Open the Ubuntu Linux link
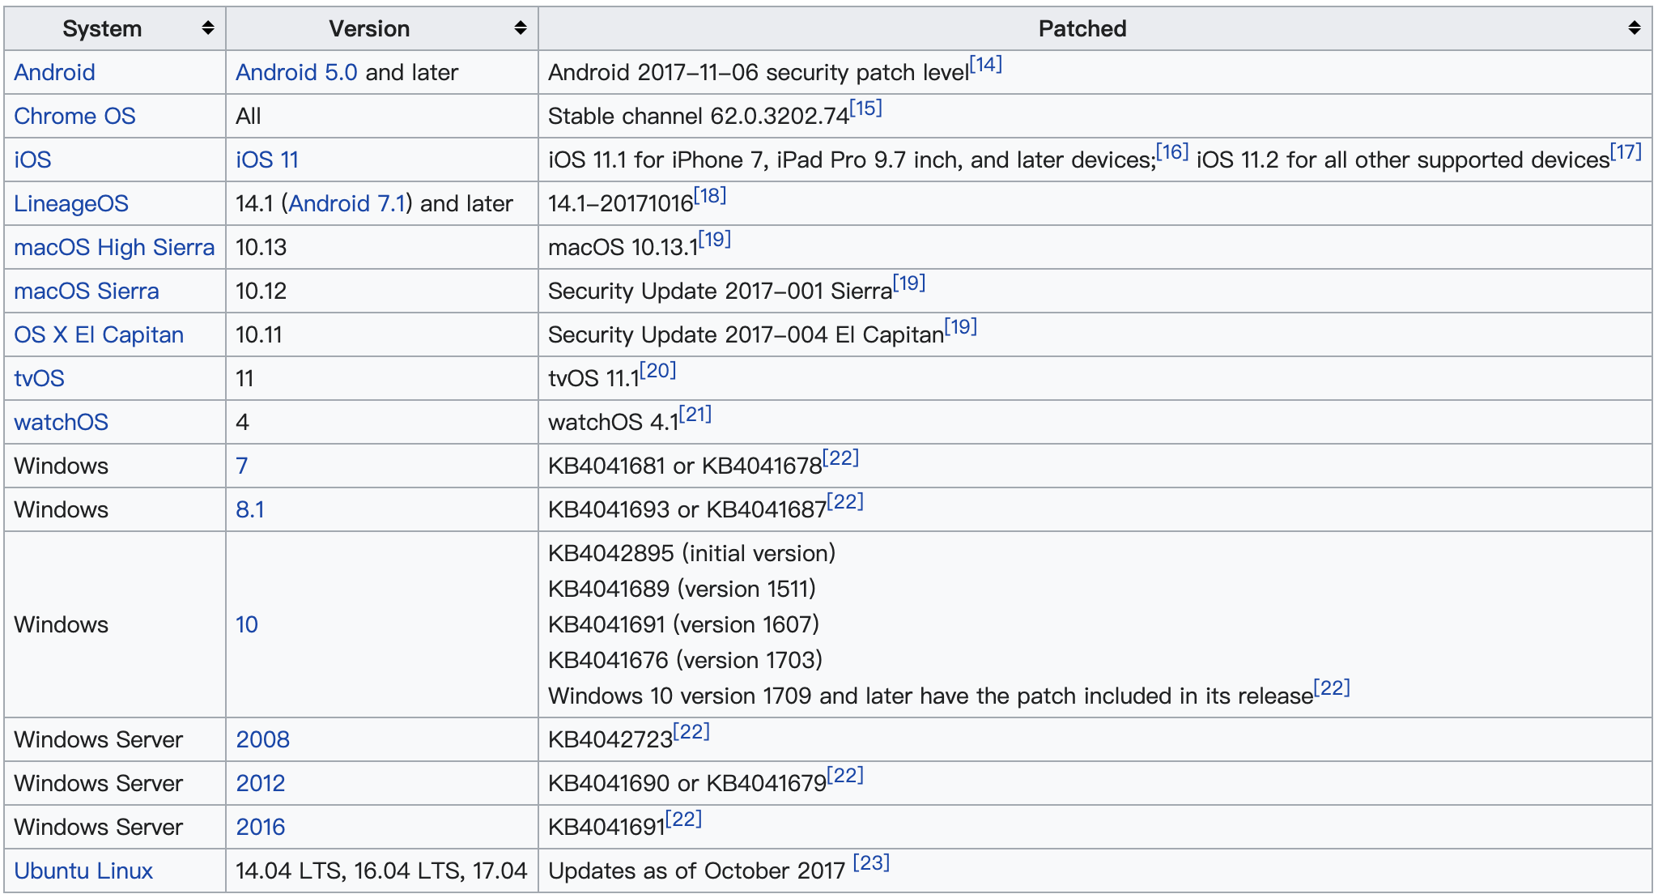 (x=83, y=871)
